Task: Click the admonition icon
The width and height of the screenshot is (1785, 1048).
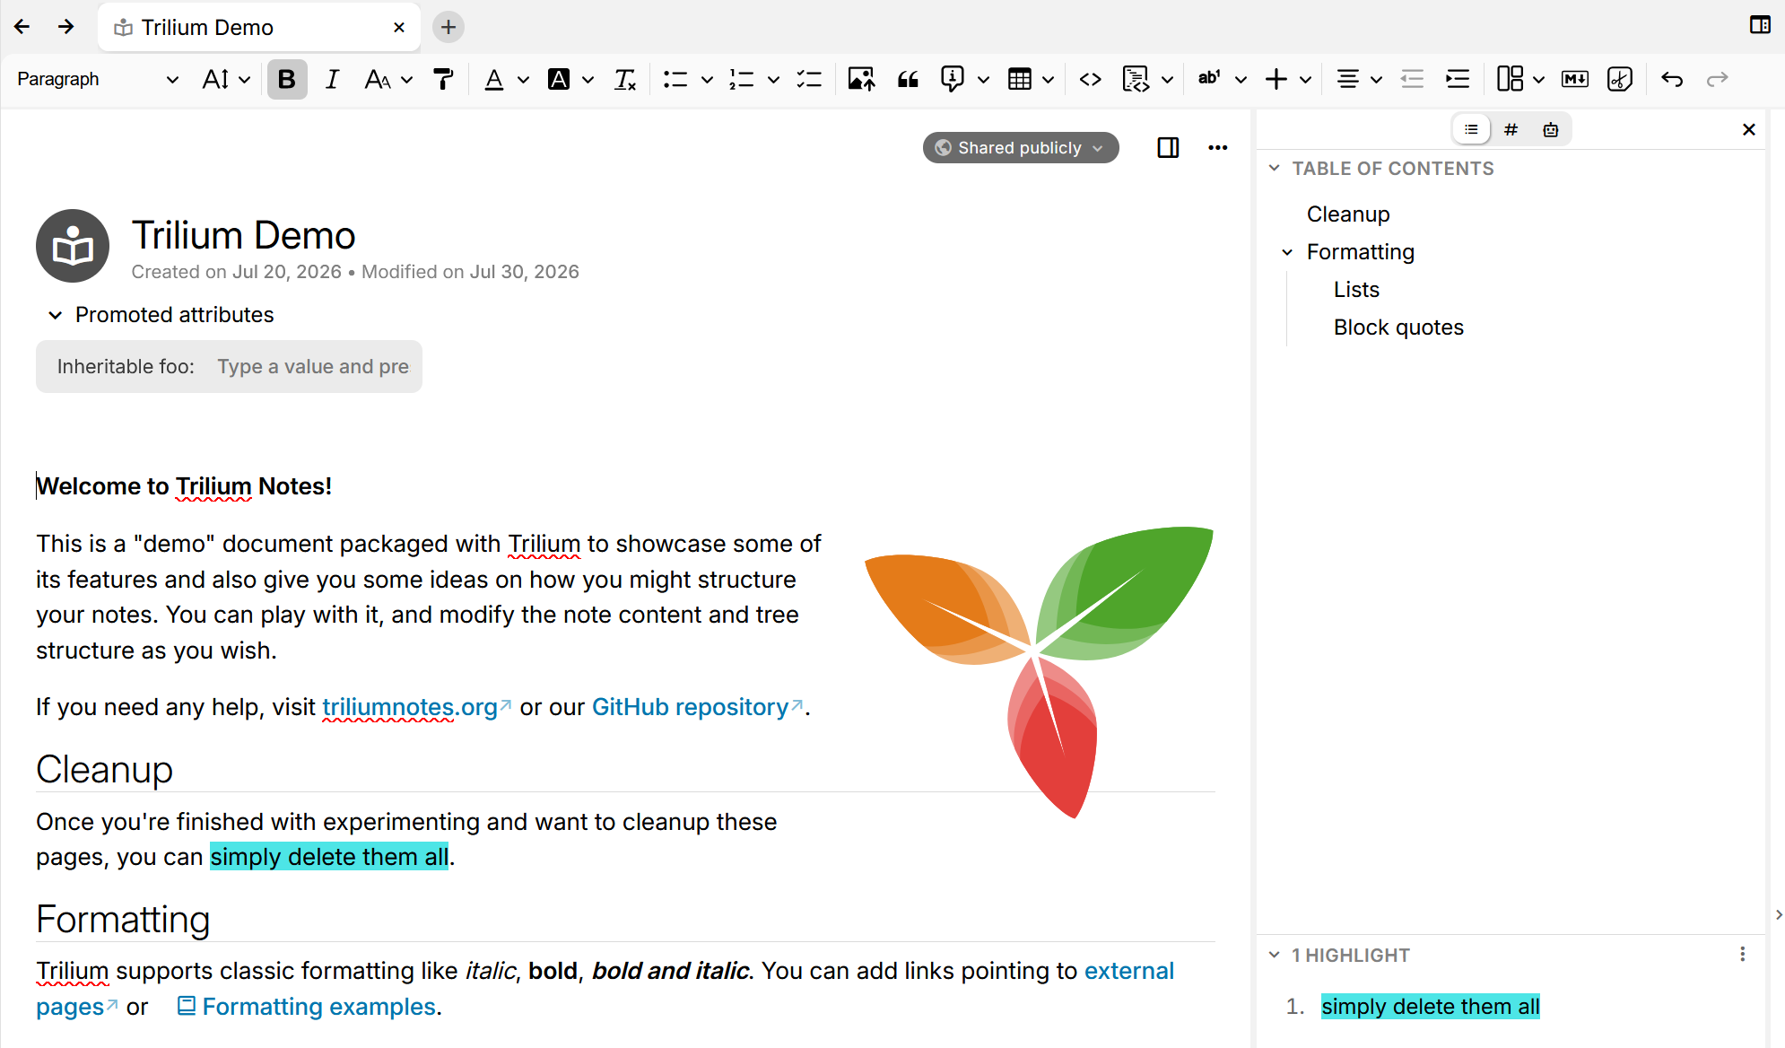Action: 953,79
